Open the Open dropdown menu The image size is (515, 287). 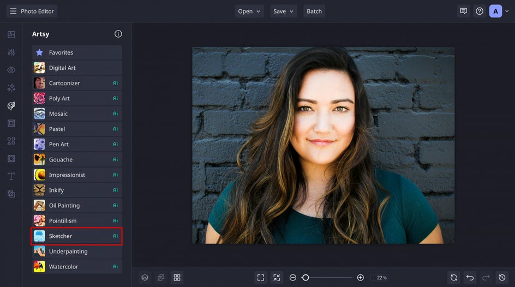pos(249,11)
